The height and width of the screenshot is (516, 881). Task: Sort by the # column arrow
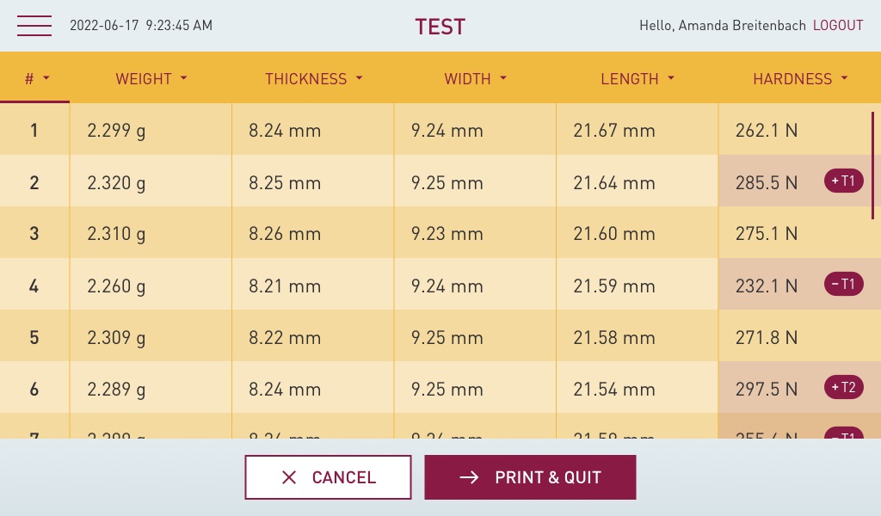coord(46,78)
